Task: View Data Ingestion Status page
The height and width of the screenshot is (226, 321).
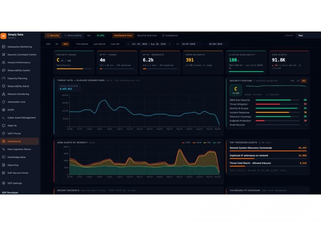Action: tap(19, 149)
